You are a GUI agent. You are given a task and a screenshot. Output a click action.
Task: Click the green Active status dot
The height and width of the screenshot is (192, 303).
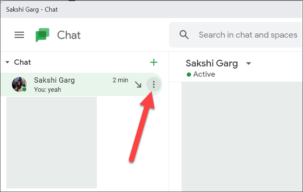tap(189, 74)
